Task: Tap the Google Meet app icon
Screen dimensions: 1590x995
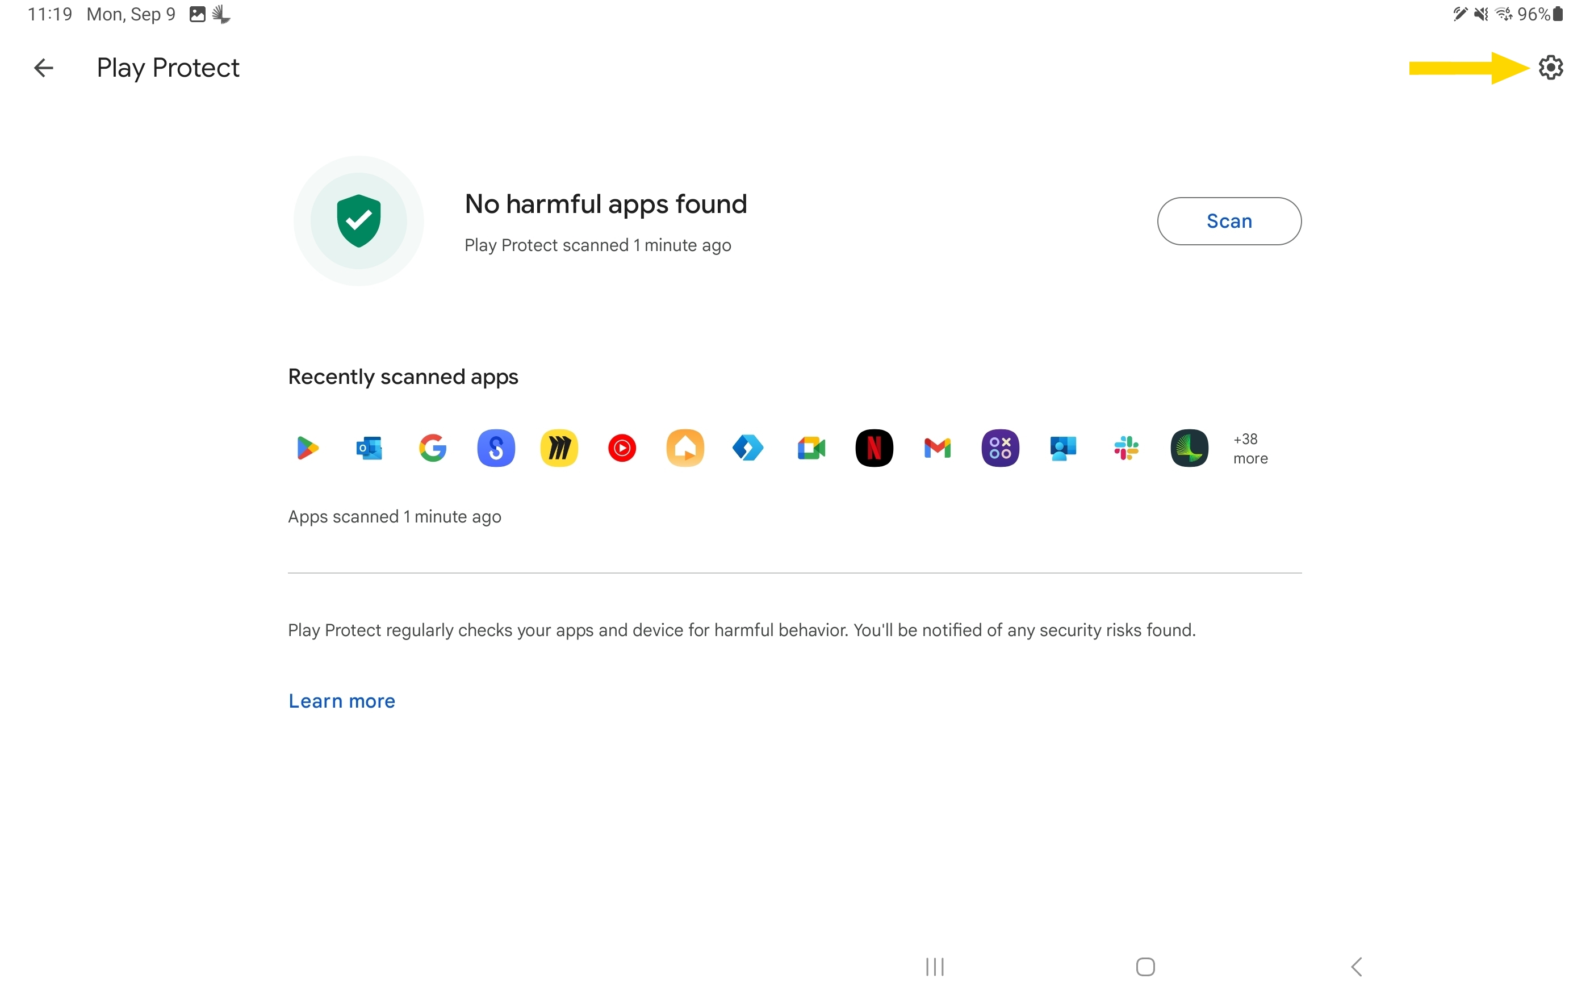Action: coord(811,448)
